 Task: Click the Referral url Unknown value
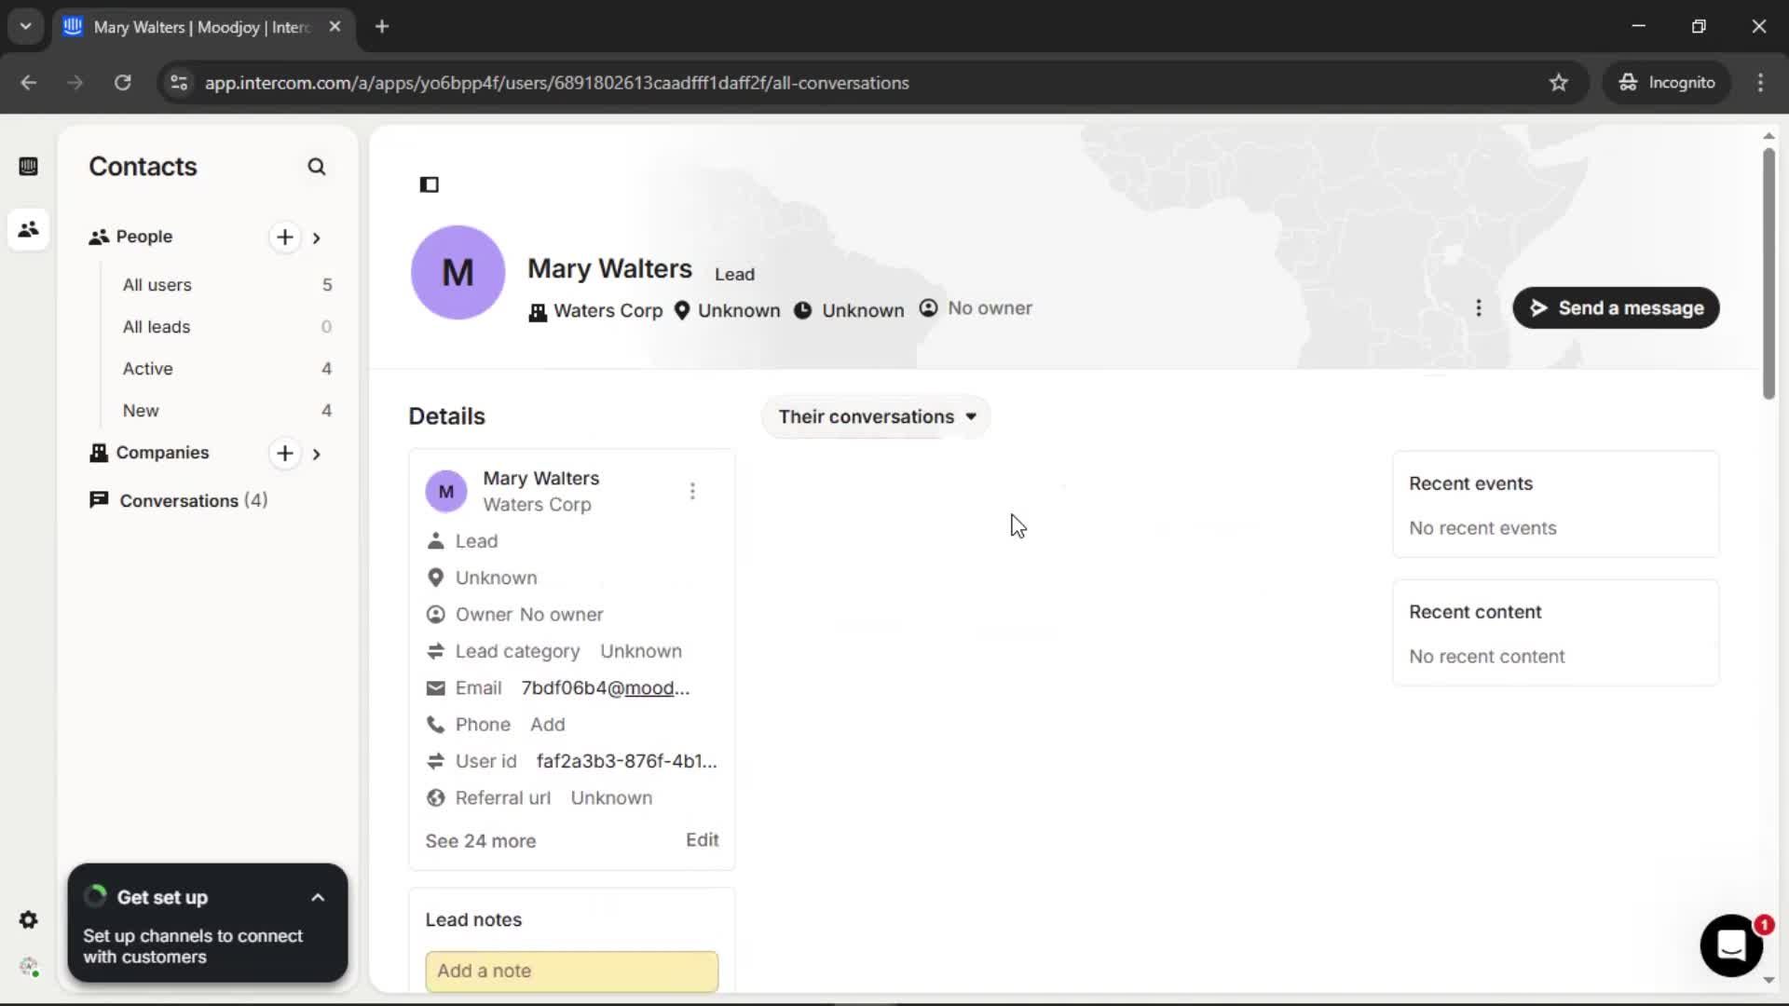tap(611, 798)
